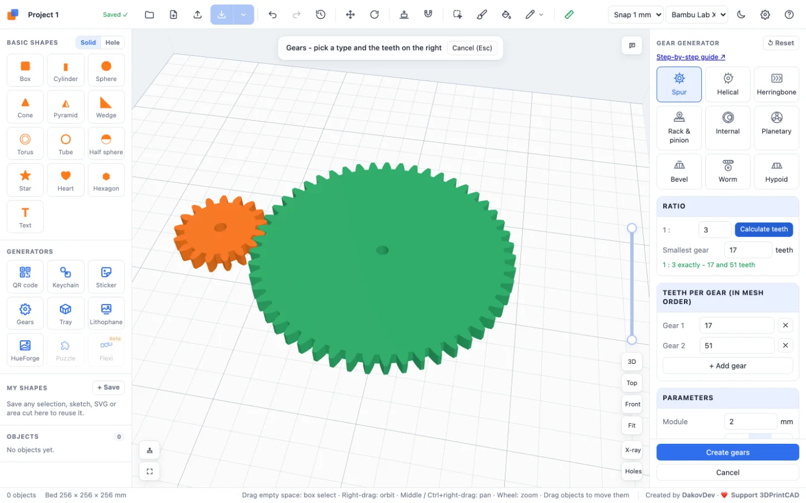Click the Gear 2 teeth input field
Screen dimensions: 806x503
click(x=737, y=345)
